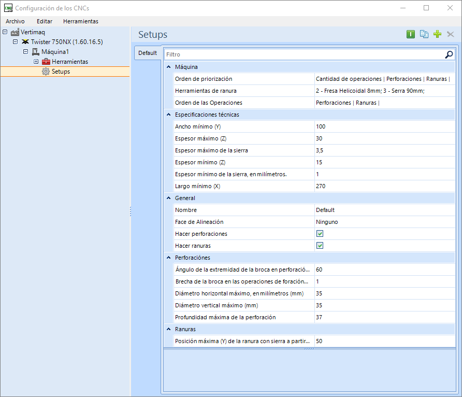Edit the Diámetro horizontal máximo value 35

[x=385, y=293]
